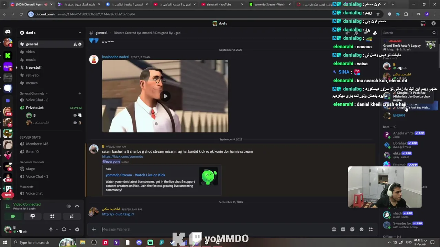This screenshot has height=247, width=440.
Task: Open the attachment plus button
Action: (93, 229)
